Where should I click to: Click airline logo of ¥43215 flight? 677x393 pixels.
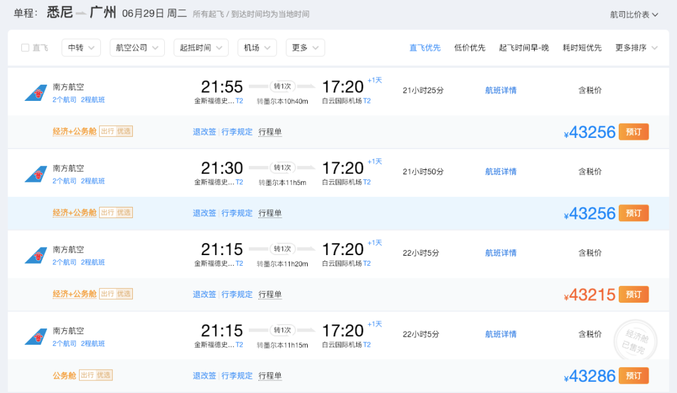pyautogui.click(x=36, y=255)
